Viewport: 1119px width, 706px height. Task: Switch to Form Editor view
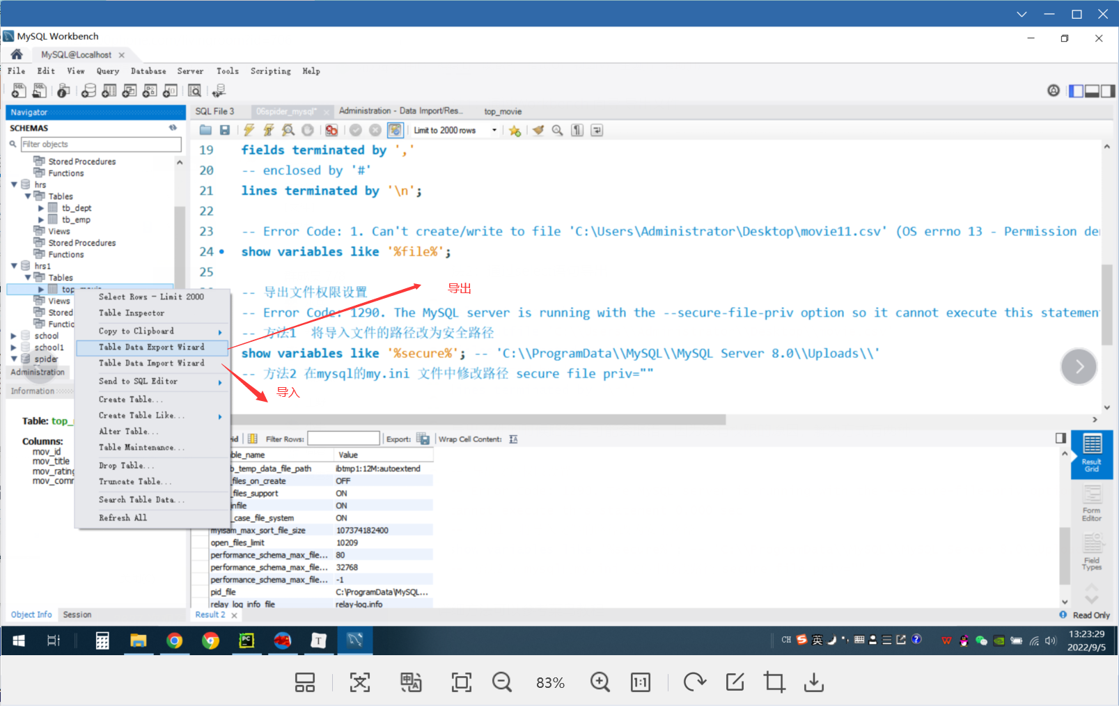(x=1092, y=503)
